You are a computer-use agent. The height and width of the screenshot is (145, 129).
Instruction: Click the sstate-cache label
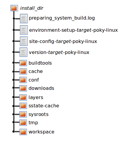pyautogui.click(x=44, y=106)
